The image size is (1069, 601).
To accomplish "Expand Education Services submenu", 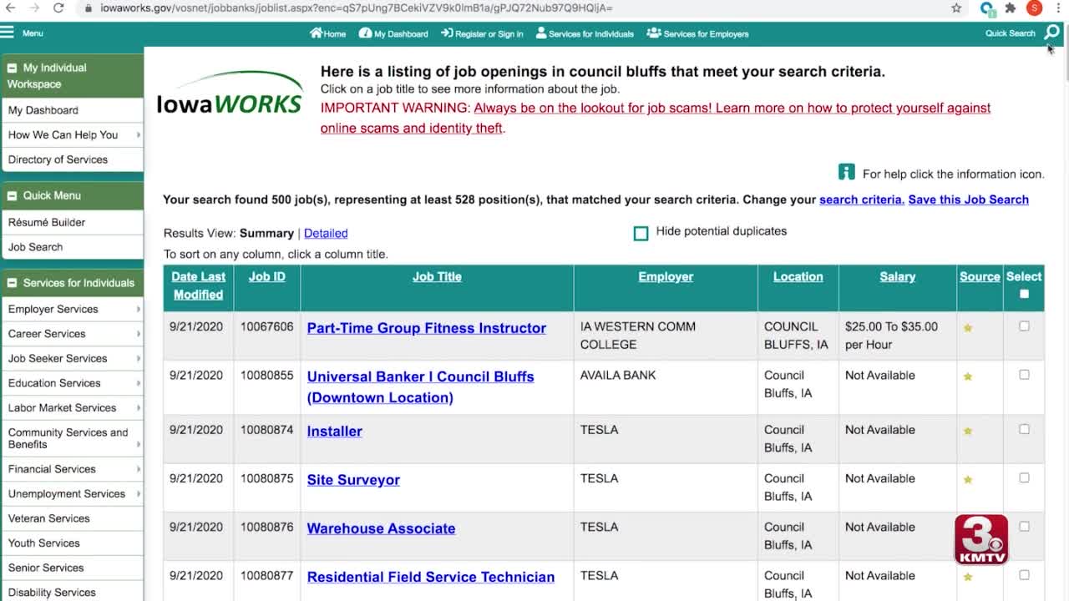I will point(139,383).
